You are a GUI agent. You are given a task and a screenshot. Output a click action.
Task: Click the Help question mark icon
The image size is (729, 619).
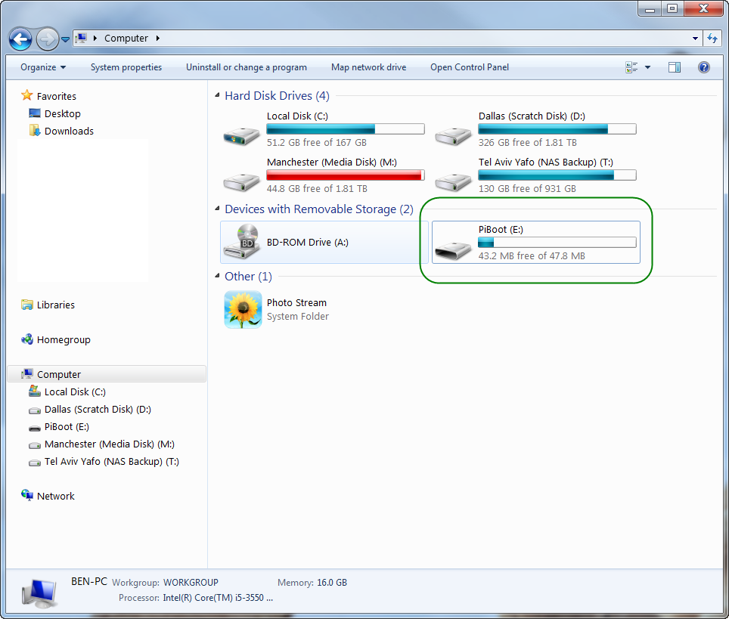coord(704,67)
